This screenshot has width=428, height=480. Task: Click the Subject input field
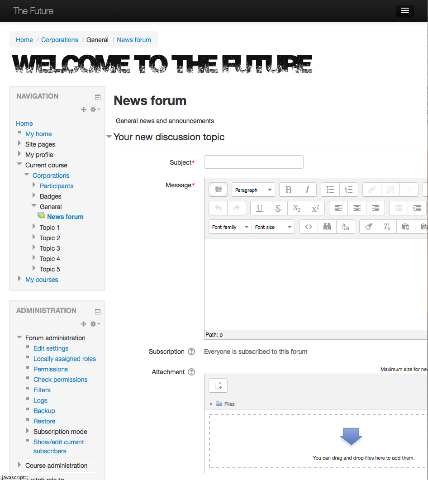[253, 162]
